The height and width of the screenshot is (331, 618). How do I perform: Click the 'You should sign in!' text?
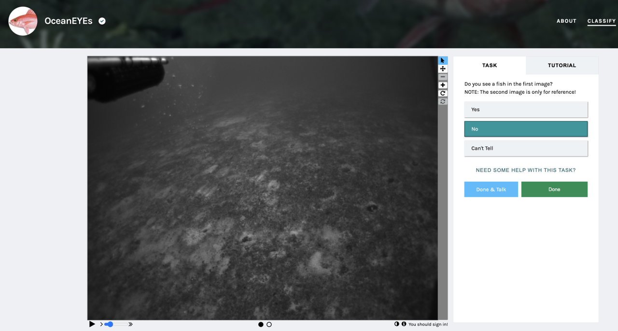point(428,324)
